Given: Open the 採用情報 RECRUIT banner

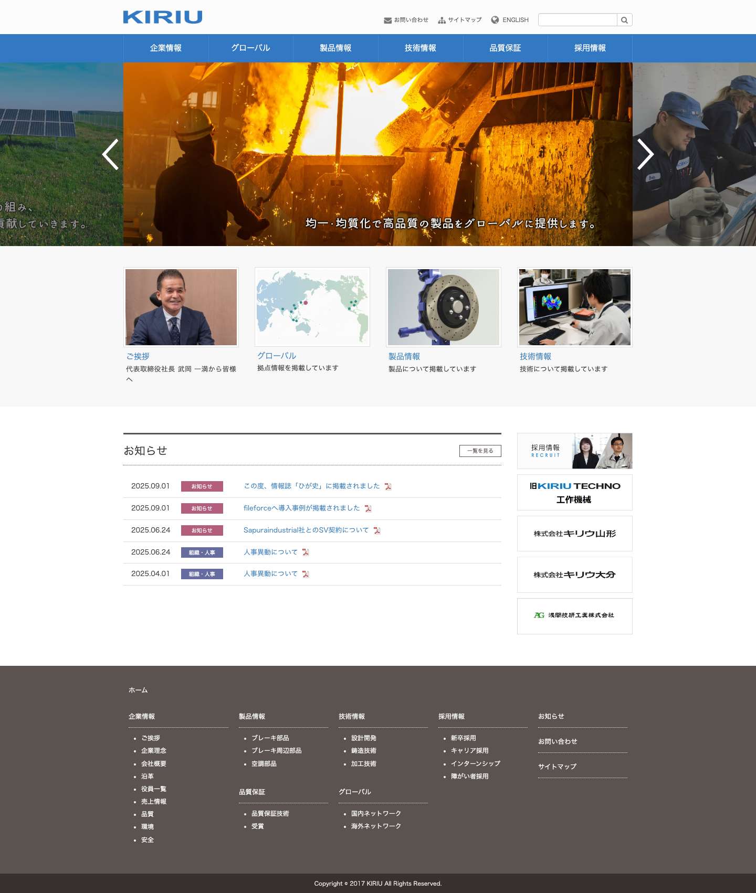Looking at the screenshot, I should [575, 451].
